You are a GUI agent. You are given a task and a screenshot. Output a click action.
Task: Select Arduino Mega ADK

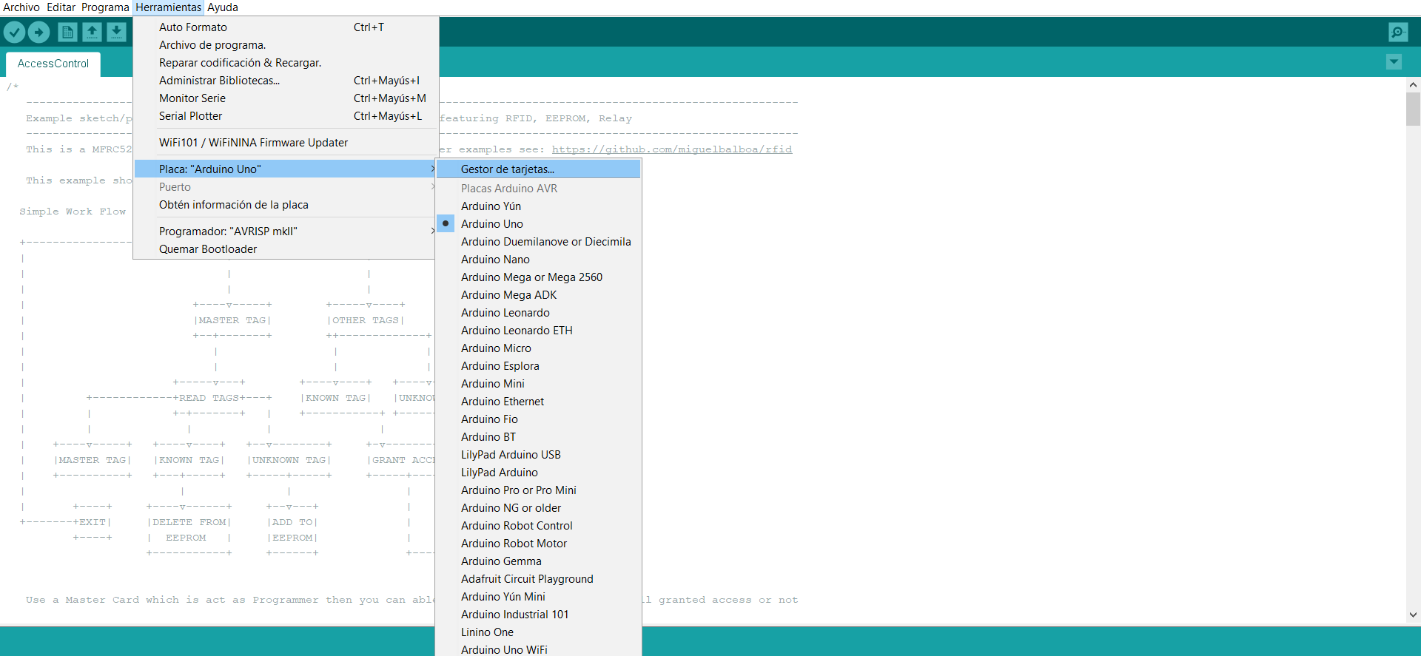pyautogui.click(x=538, y=295)
